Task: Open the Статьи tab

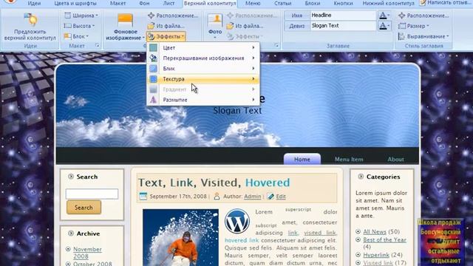Action: [x=282, y=3]
